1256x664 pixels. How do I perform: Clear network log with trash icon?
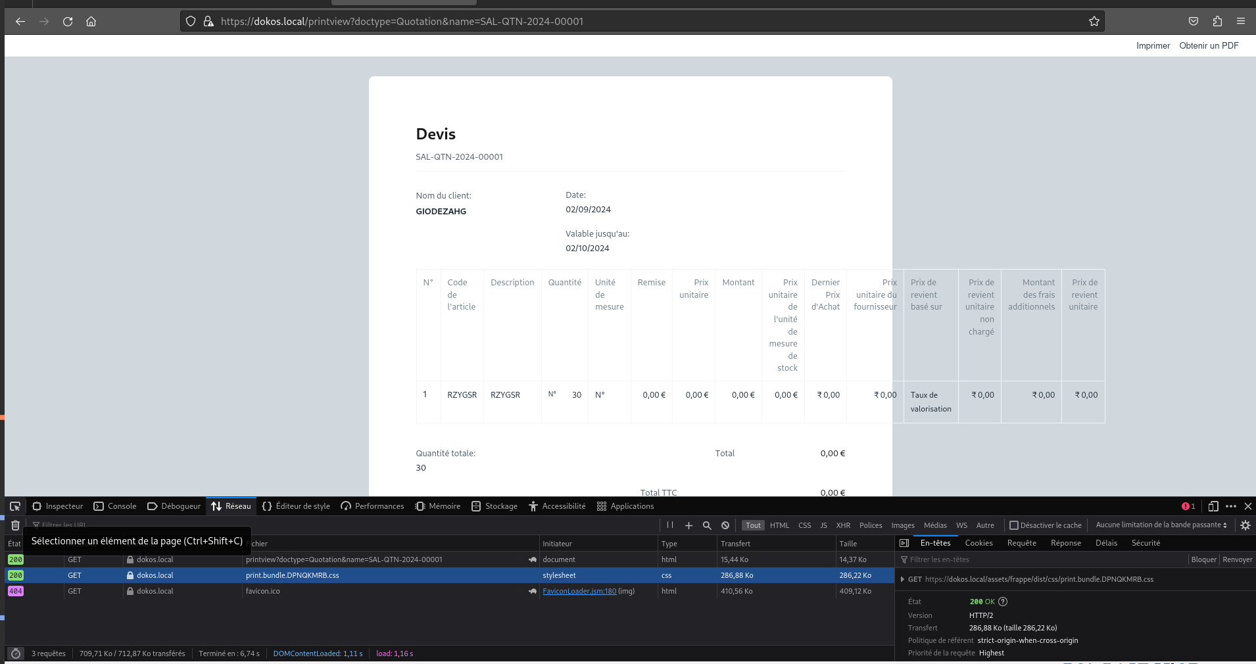(x=15, y=525)
